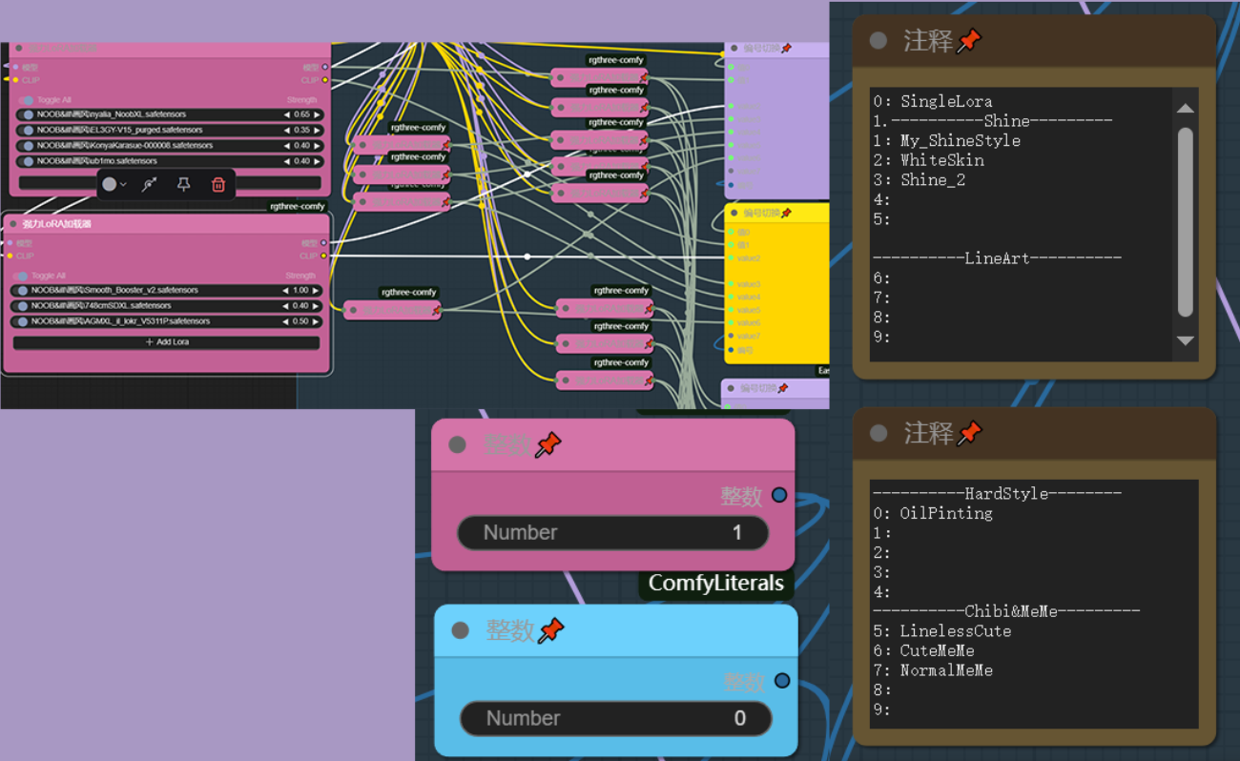This screenshot has width=1240, height=761.
Task: Open the node color dropdown in toolbar
Action: click(x=114, y=185)
